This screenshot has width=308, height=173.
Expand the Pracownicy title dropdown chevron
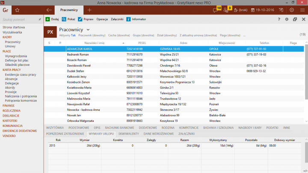(88, 29)
